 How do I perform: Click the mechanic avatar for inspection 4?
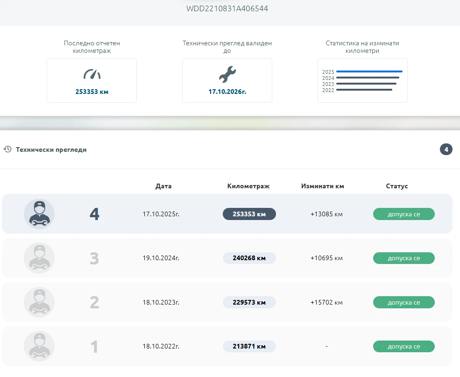pyautogui.click(x=39, y=214)
